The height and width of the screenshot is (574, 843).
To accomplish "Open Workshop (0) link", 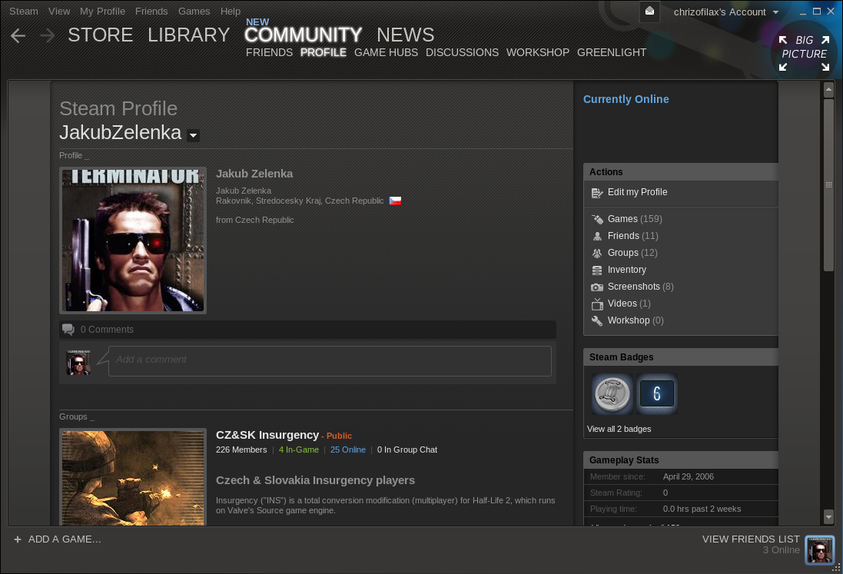I will (636, 321).
